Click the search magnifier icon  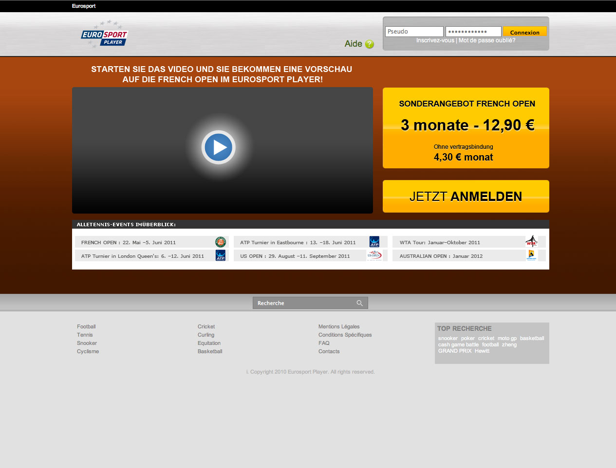click(x=360, y=303)
